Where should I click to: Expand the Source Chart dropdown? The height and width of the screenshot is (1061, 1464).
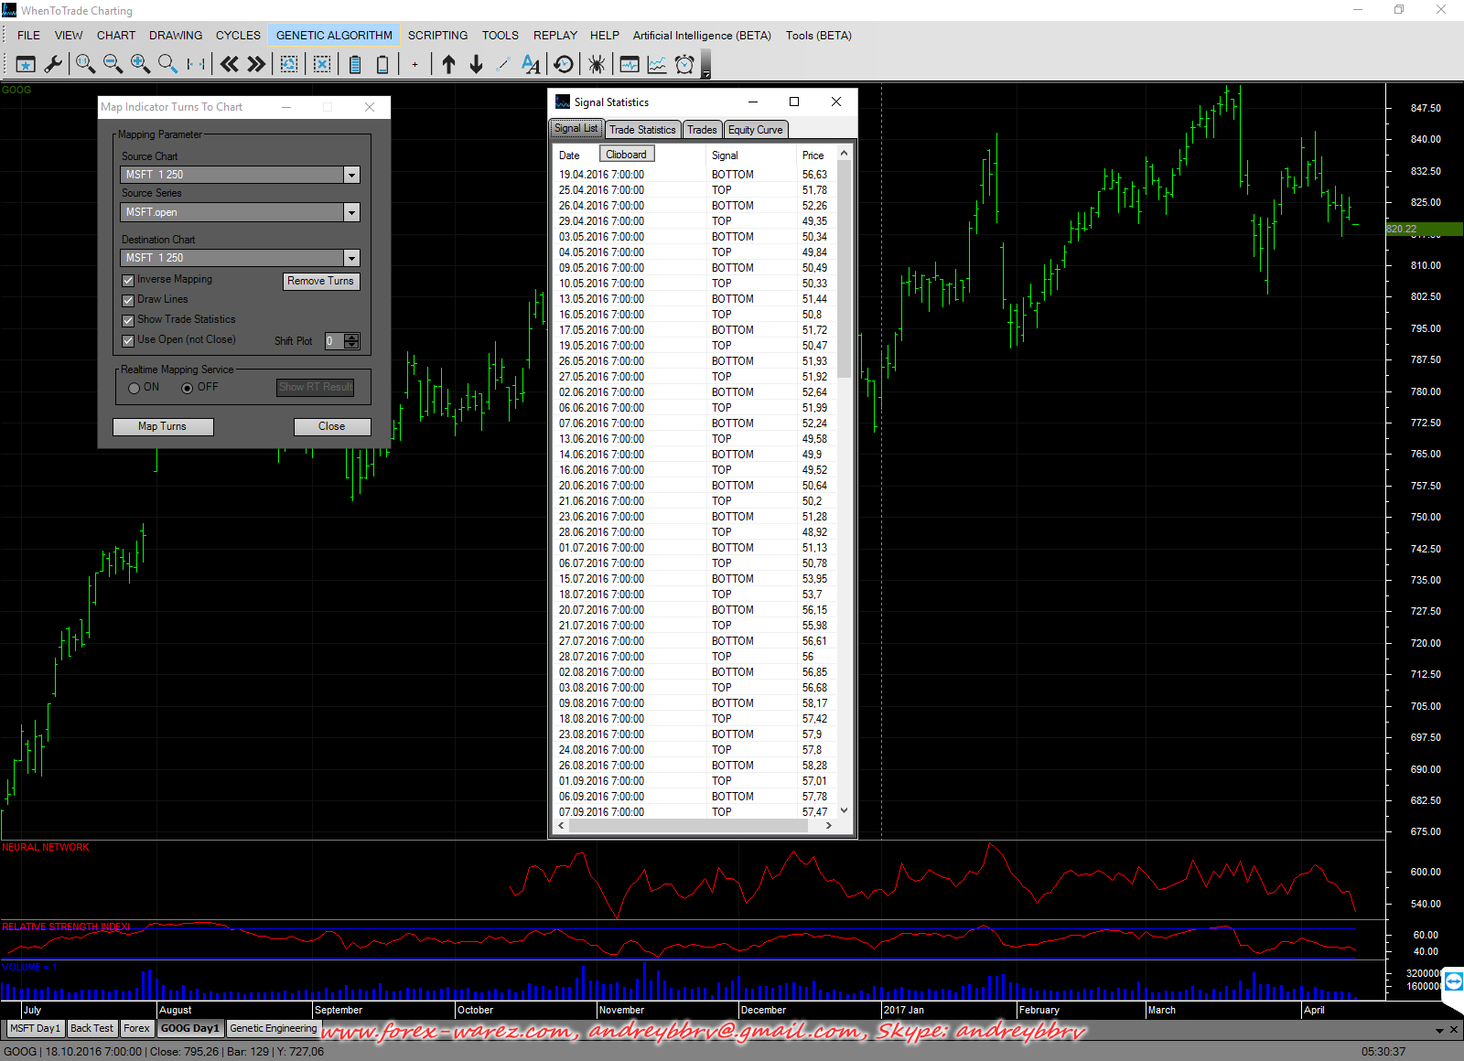point(351,175)
